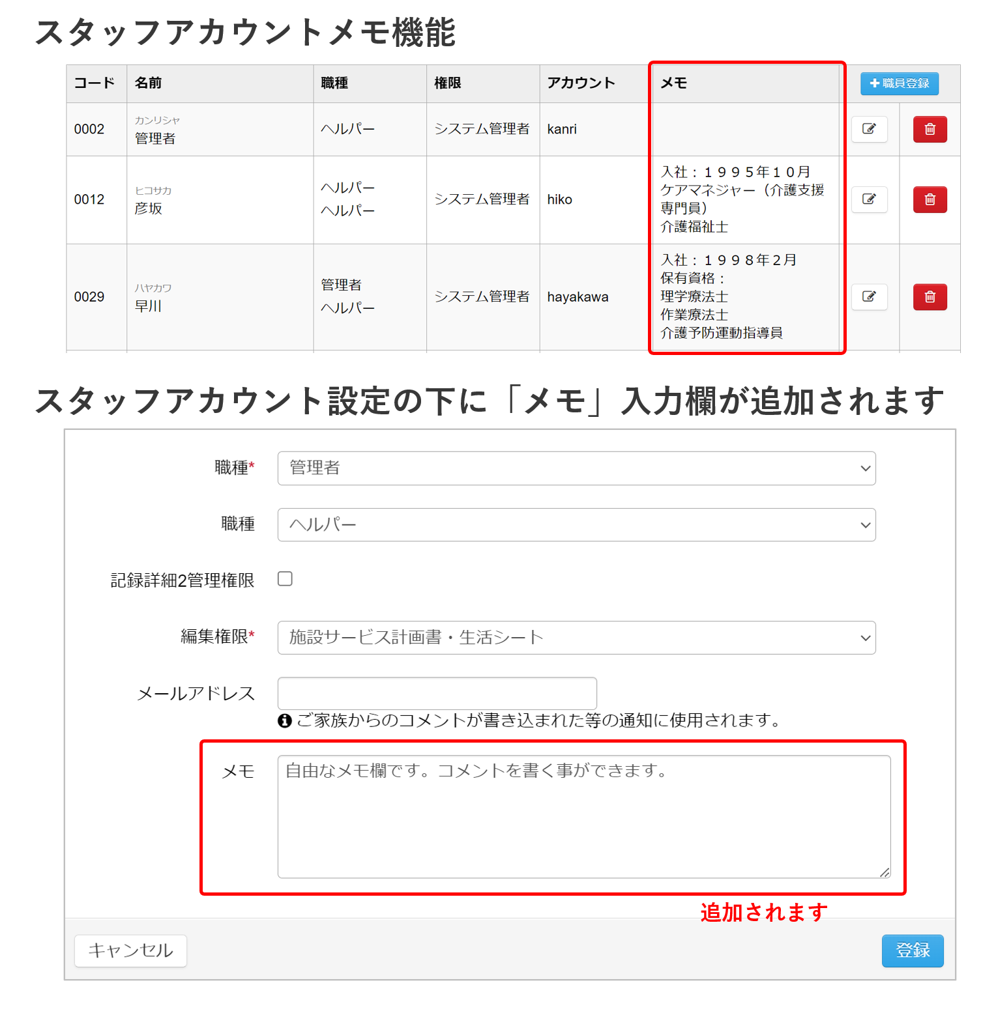
Task: Click the 名前 column header
Action: point(148,83)
